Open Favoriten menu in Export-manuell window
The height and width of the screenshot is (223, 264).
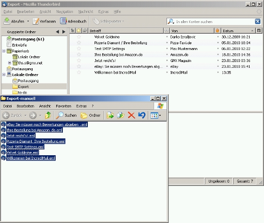63,106
